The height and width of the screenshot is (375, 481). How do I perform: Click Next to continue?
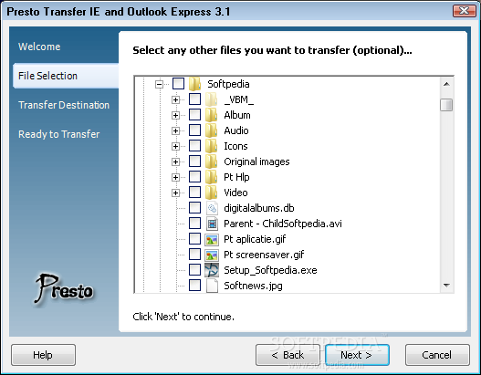click(358, 355)
